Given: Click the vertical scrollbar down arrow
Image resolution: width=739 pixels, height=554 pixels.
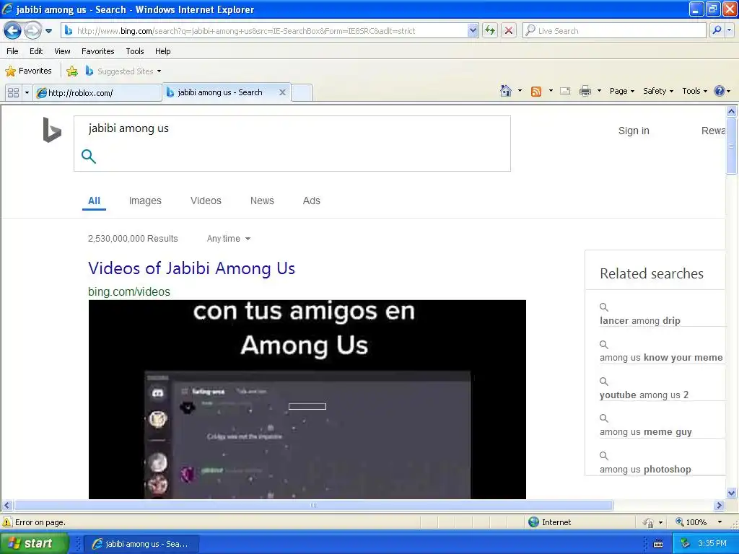Looking at the screenshot, I should click(732, 493).
